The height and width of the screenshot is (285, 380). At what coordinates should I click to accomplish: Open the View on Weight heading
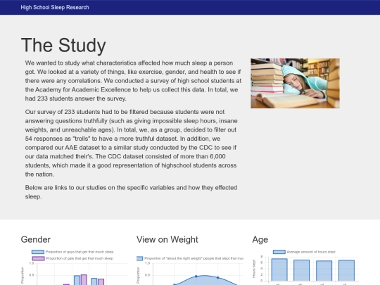(x=167, y=239)
